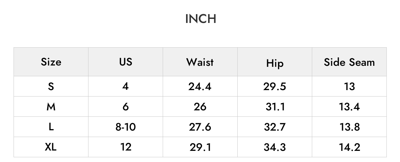
Task: Click the waist value 24.4
Action: pyautogui.click(x=200, y=87)
